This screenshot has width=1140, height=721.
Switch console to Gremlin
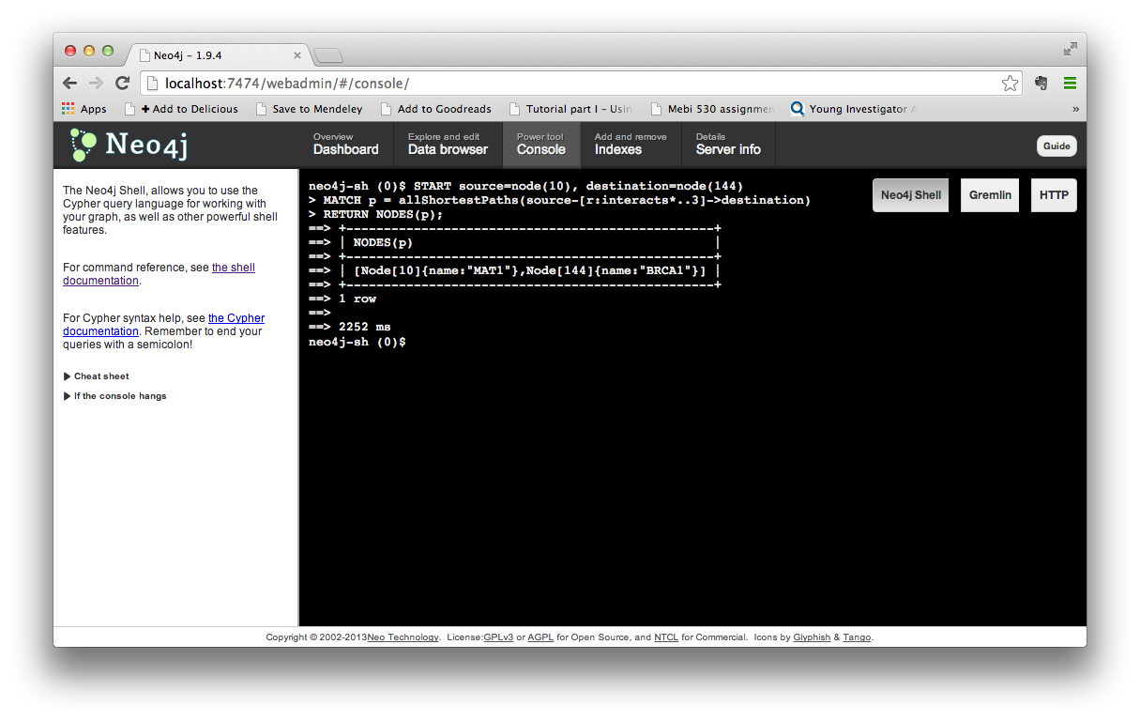pos(990,195)
